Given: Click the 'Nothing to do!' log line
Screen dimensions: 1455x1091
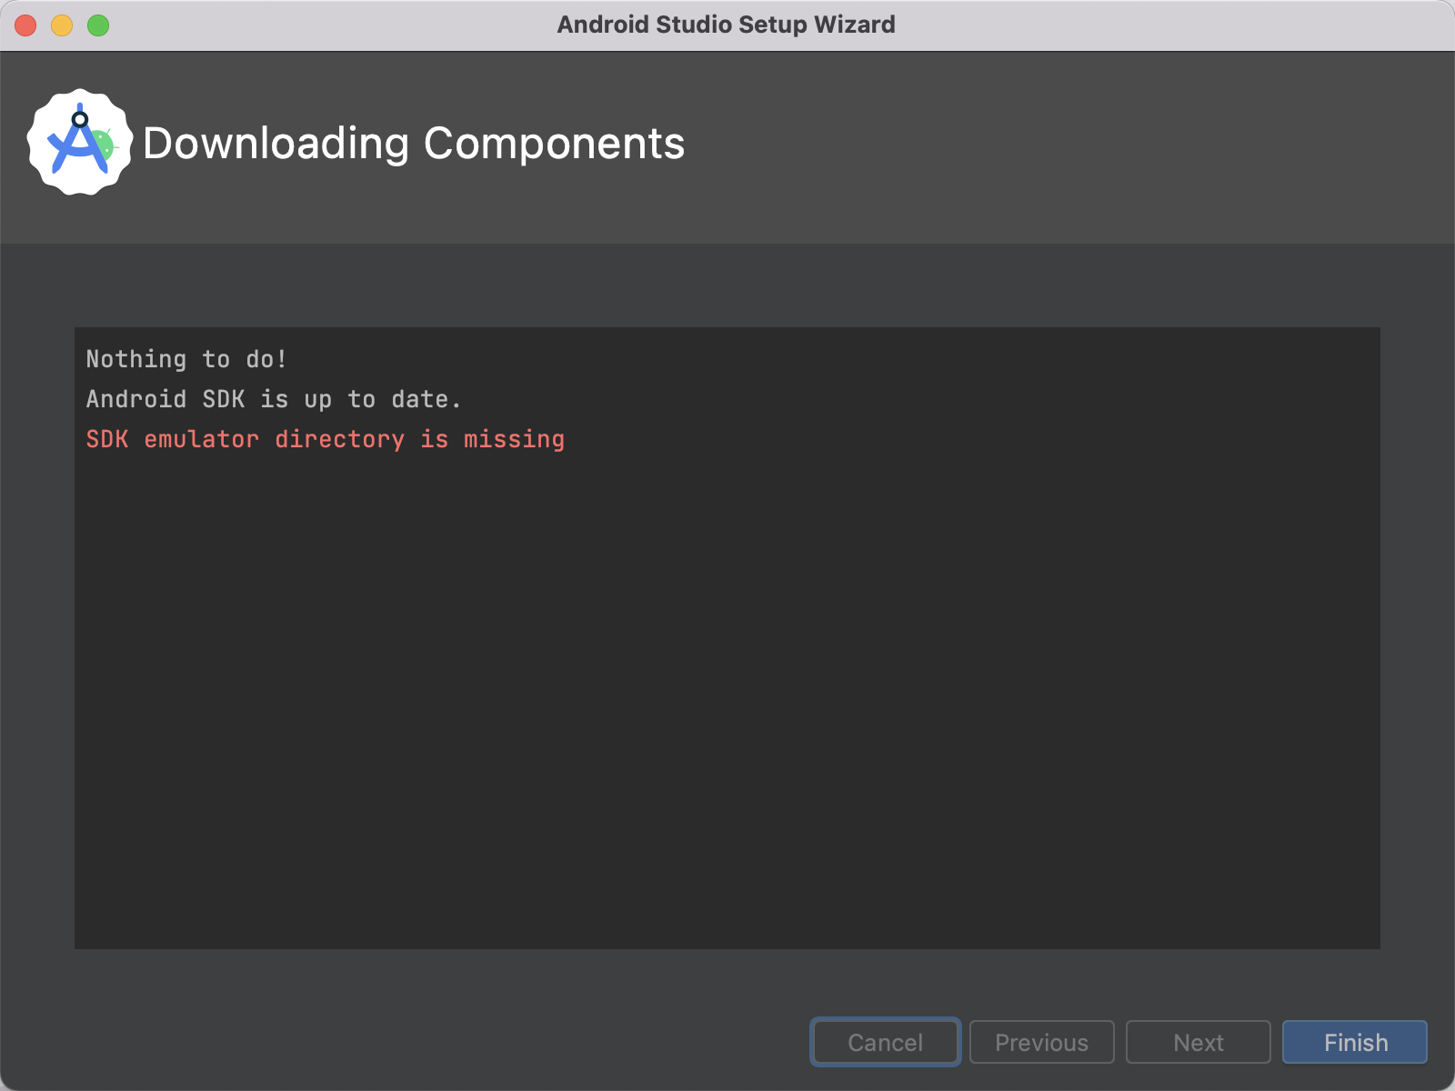Looking at the screenshot, I should pyautogui.click(x=186, y=359).
